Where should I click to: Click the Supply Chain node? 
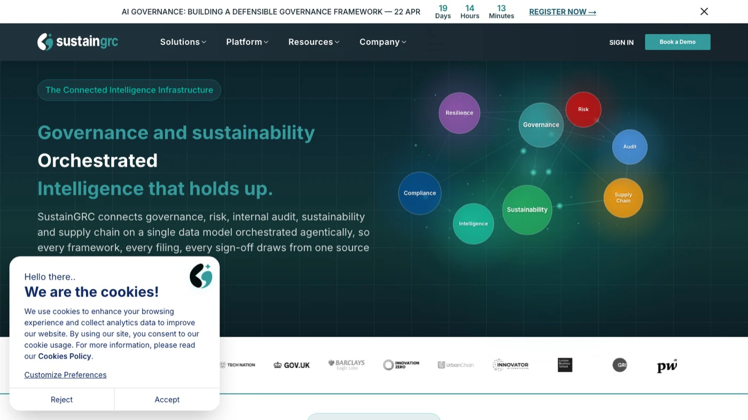pyautogui.click(x=623, y=197)
